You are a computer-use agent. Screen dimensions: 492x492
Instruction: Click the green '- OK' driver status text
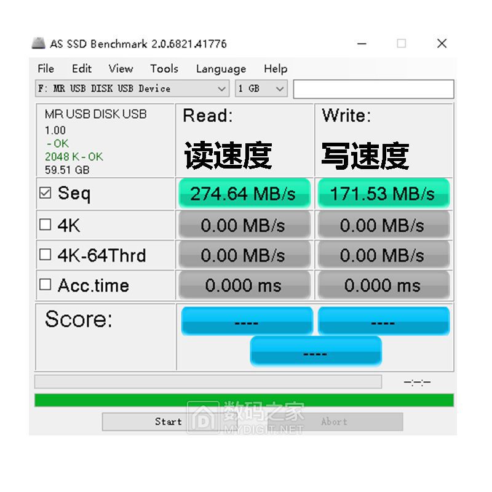pos(57,143)
